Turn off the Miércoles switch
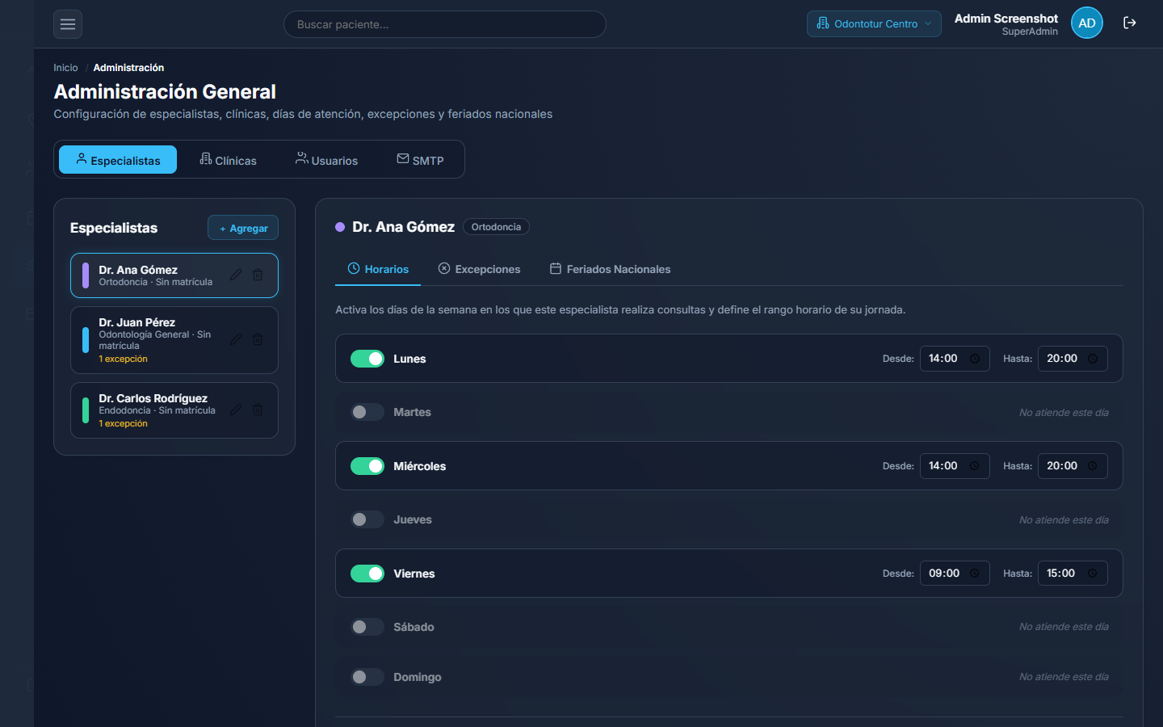Screen dimensions: 1163x727 click(367, 466)
